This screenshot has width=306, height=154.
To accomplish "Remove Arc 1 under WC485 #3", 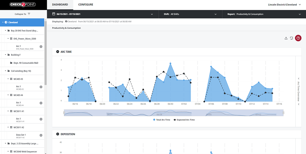I will coord(41,87).
